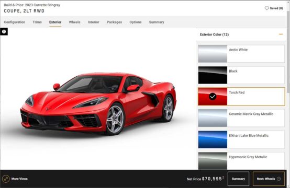Screen dimensions: 290x188
Task: Click the More Views expand icon
Action: pos(6,179)
